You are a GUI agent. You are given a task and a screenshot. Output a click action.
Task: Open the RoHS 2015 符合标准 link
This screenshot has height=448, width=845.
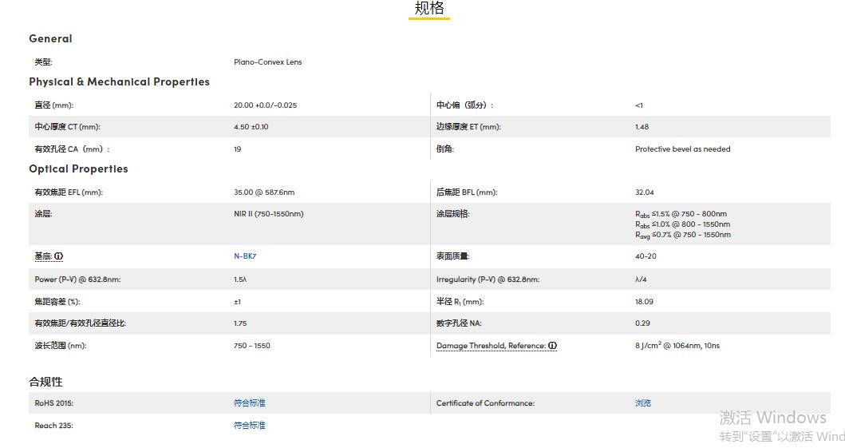tap(250, 402)
